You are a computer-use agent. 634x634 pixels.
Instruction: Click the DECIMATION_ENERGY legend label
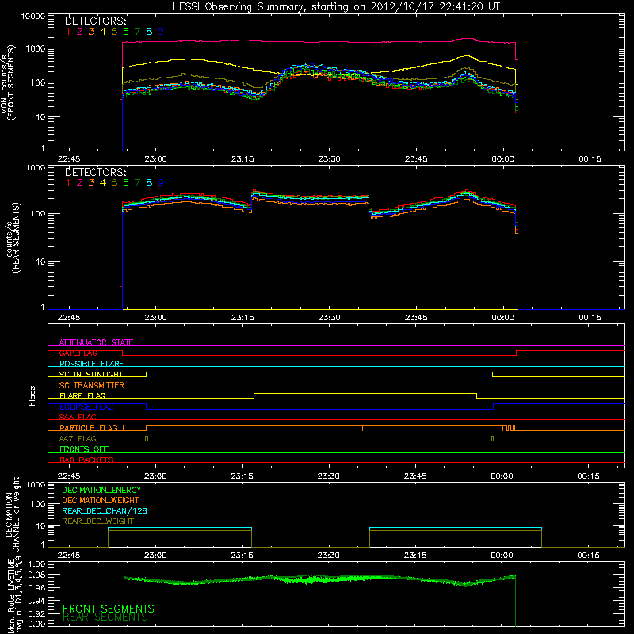[101, 490]
